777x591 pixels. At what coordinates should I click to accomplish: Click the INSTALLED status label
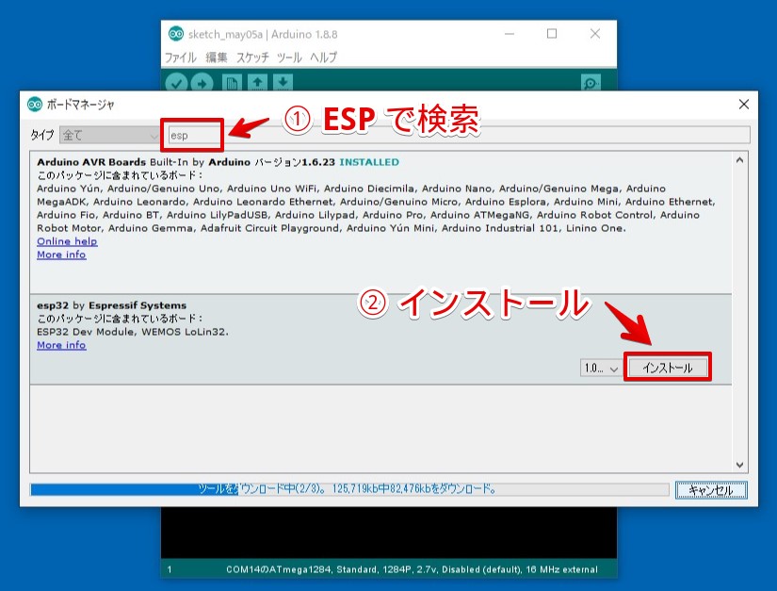coord(369,162)
